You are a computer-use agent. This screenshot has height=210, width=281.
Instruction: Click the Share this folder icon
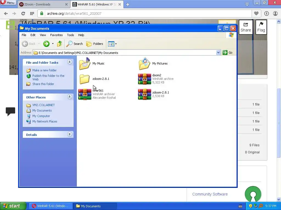(29, 84)
